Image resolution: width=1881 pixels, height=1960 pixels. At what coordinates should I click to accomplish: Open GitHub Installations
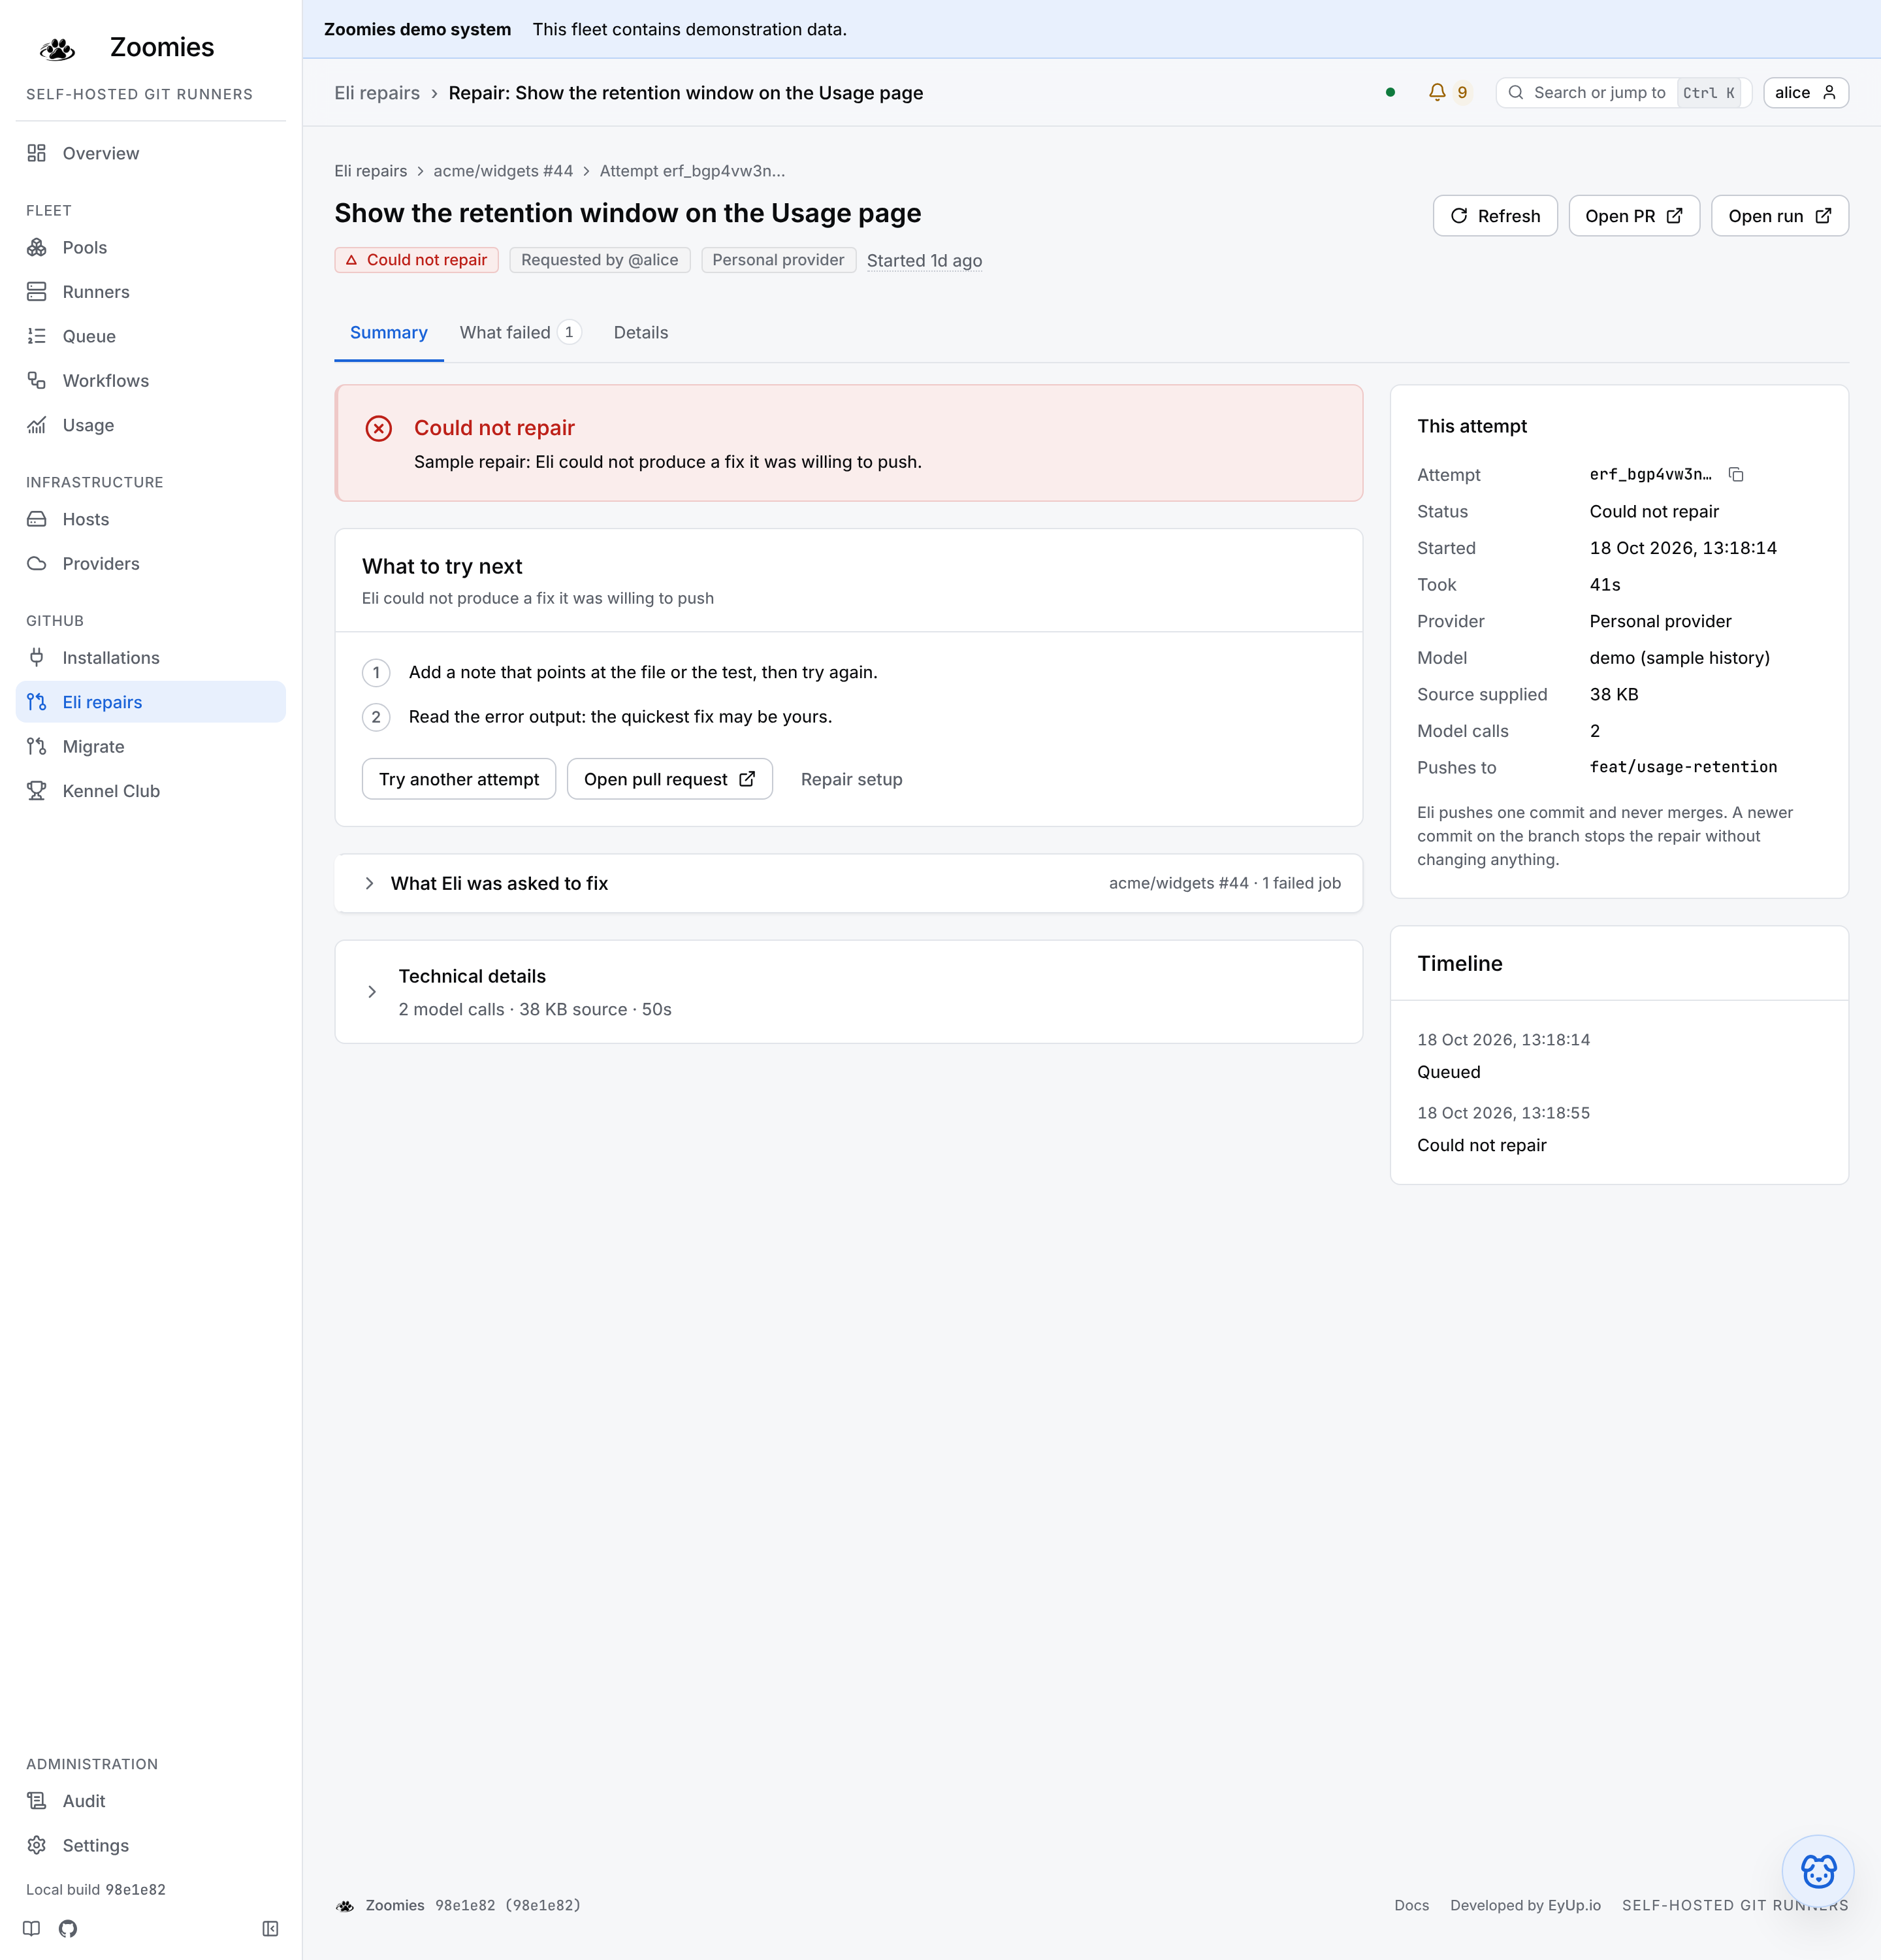(151, 658)
